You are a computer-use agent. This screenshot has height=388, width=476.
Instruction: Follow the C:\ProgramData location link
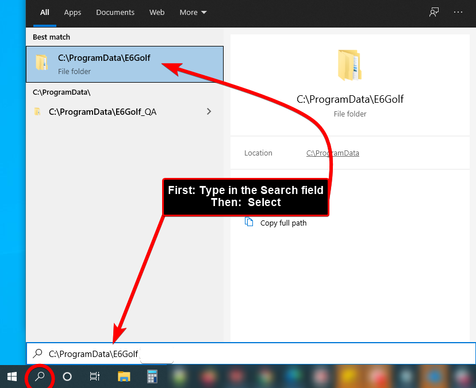[333, 153]
